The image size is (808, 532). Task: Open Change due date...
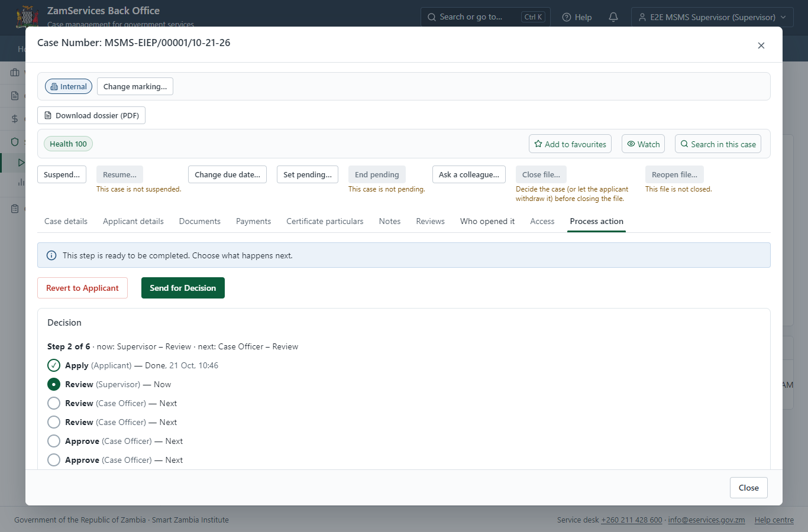click(228, 174)
